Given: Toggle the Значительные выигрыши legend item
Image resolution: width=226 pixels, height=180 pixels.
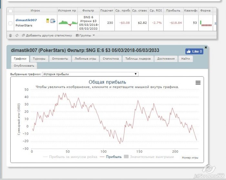Looking at the screenshot, I should coord(149,157).
